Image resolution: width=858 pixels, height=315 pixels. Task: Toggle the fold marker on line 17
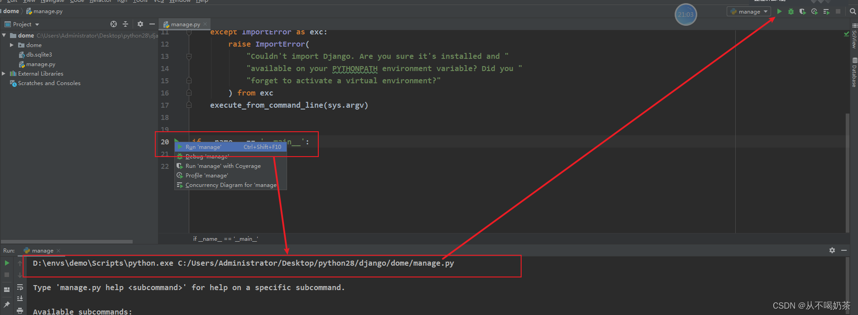point(189,105)
